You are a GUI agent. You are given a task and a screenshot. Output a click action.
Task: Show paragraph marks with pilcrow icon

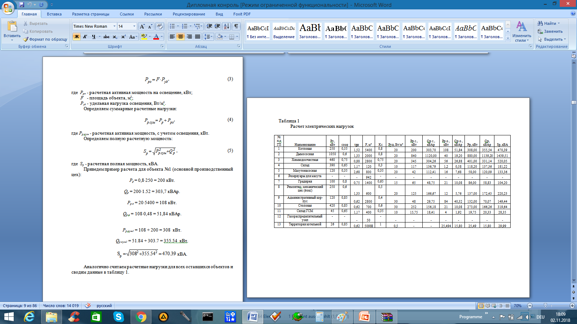coord(236,26)
